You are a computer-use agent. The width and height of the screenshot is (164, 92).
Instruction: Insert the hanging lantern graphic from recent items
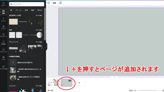point(31,22)
